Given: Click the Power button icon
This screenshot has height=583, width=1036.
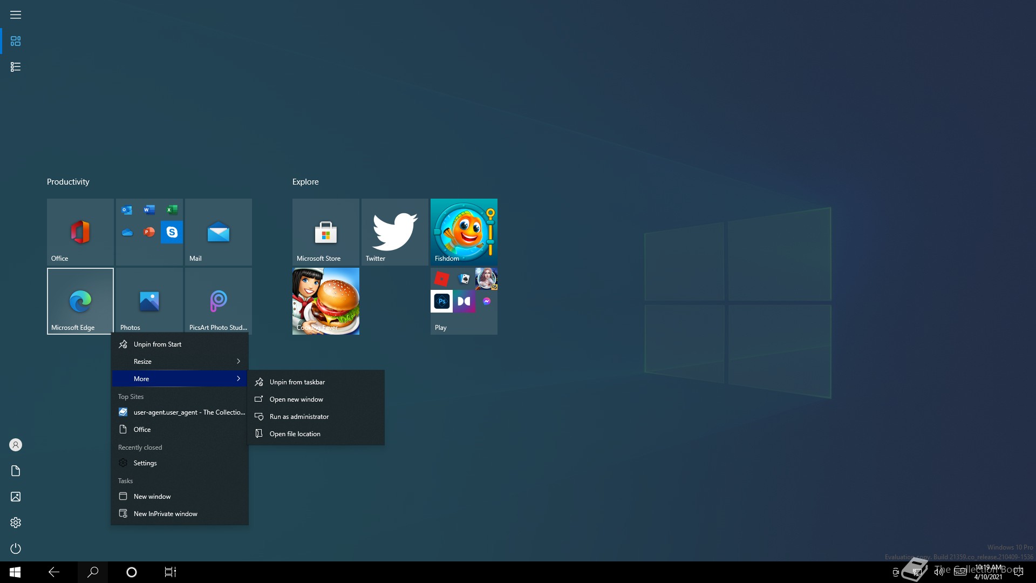Looking at the screenshot, I should (16, 548).
